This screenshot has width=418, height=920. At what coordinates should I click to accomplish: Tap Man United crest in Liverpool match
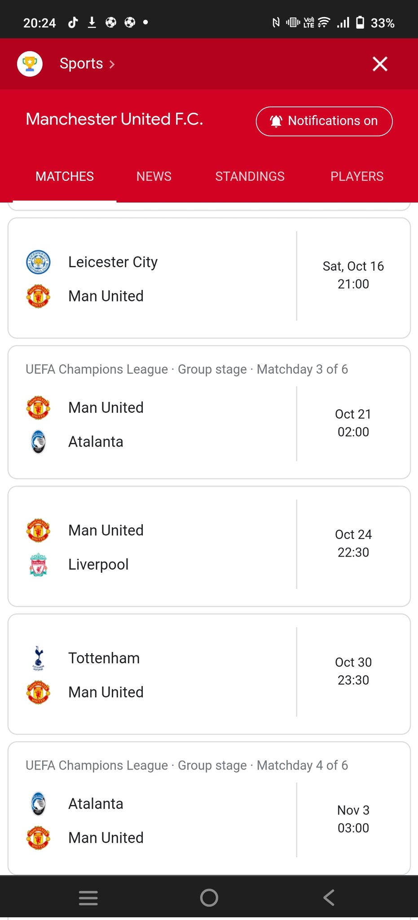click(38, 531)
